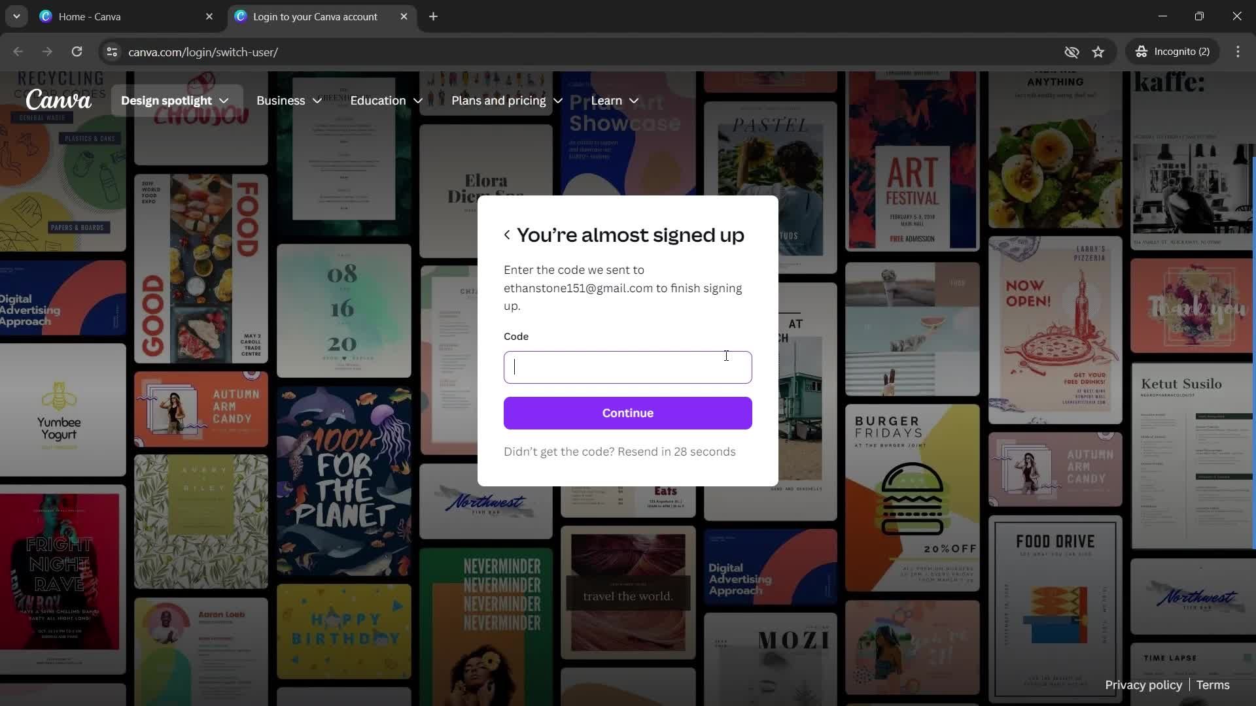Click the Good Food poster thumbnail
The width and height of the screenshot is (1256, 706).
201,269
